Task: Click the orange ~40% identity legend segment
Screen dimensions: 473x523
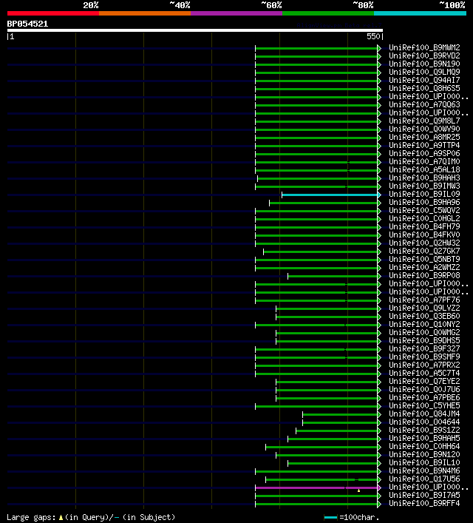Action: [145, 13]
